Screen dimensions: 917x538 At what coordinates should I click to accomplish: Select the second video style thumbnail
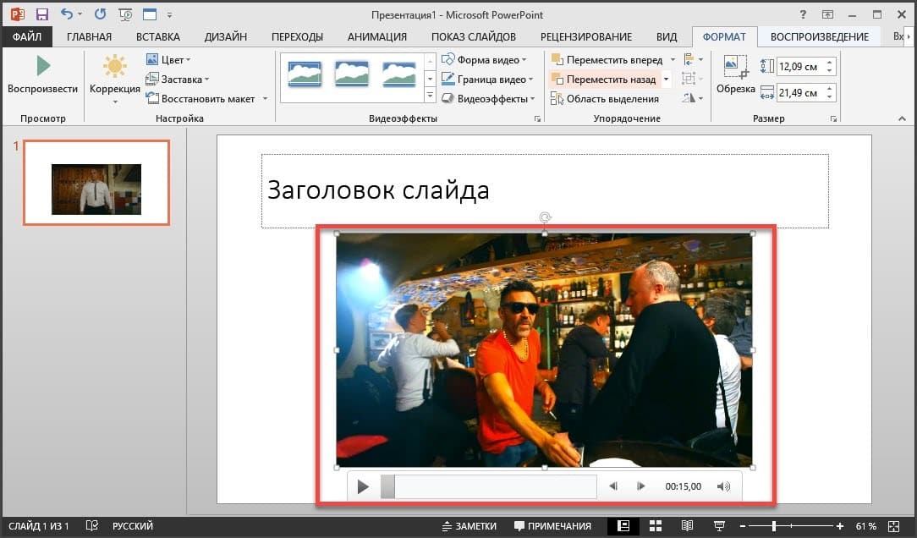tap(352, 74)
